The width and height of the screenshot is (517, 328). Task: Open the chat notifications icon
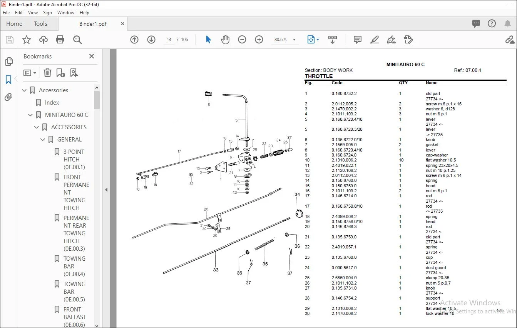pyautogui.click(x=476, y=24)
